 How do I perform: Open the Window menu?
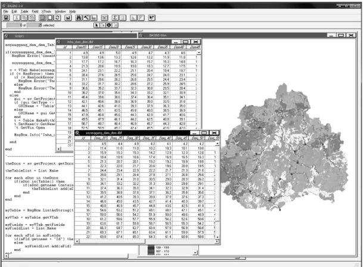point(60,11)
